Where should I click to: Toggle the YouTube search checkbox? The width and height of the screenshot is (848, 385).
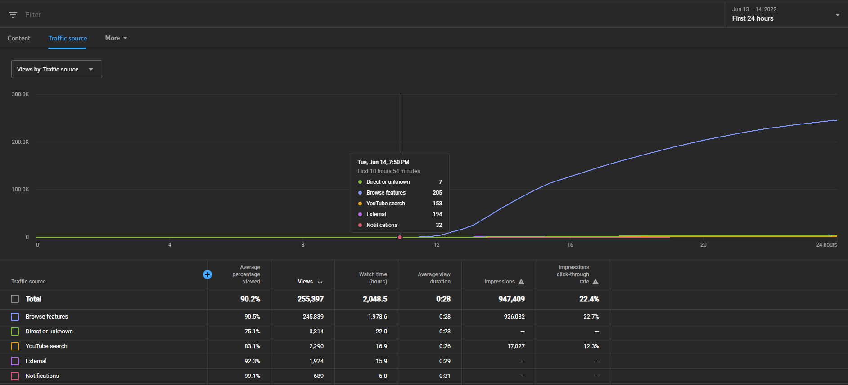(x=15, y=346)
